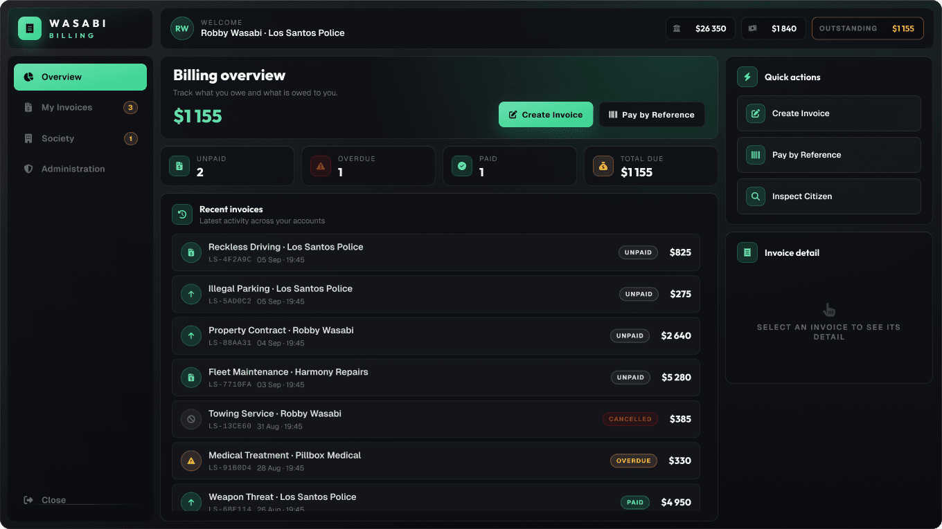The height and width of the screenshot is (529, 942).
Task: Click the $2 640 amount
Action: (x=676, y=335)
